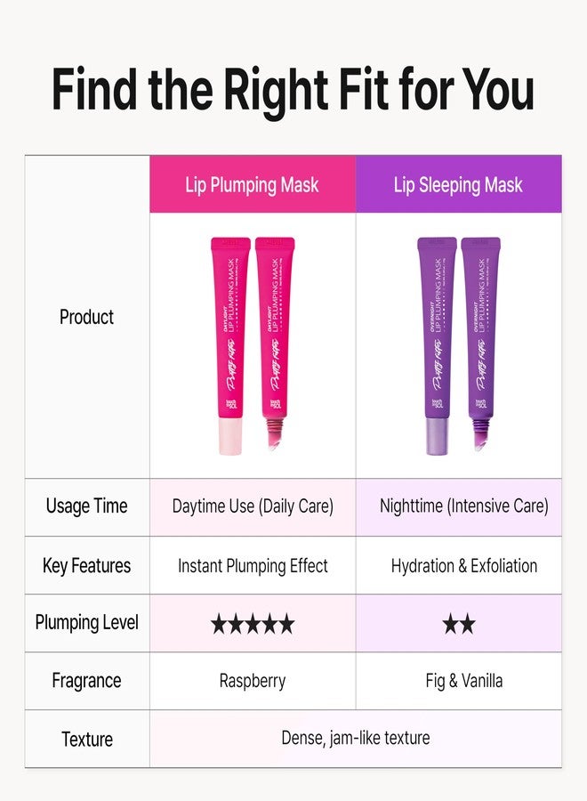The height and width of the screenshot is (801, 587).
Task: Select the Key Features row label
Action: point(86,566)
